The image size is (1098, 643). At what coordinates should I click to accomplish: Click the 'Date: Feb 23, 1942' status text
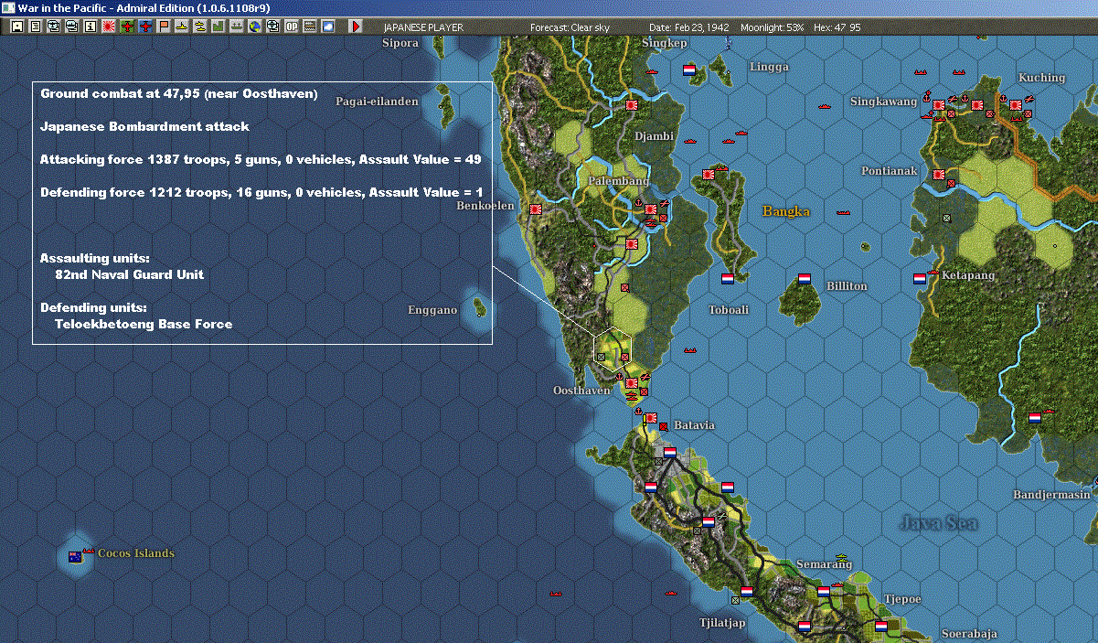pos(688,27)
